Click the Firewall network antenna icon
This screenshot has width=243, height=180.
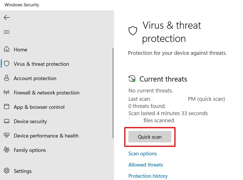(x=7, y=92)
